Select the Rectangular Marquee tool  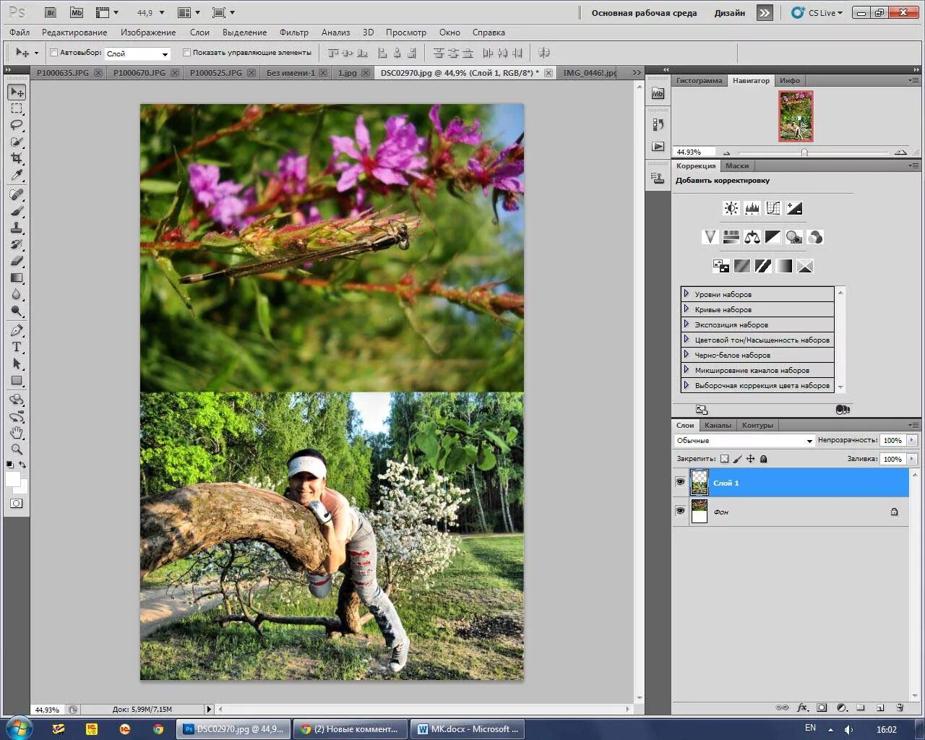click(x=17, y=109)
